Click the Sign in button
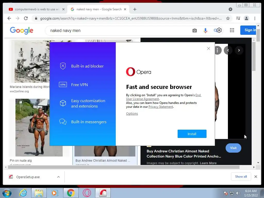The image size is (264, 198). 248,30
